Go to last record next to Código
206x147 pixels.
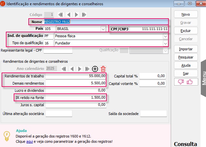(84, 15)
